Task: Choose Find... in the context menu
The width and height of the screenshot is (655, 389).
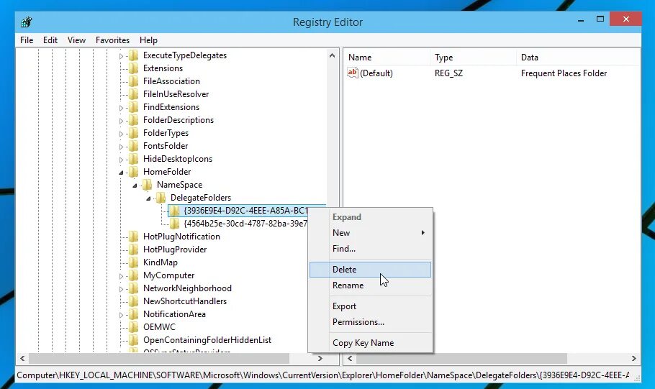Action: pos(370,248)
